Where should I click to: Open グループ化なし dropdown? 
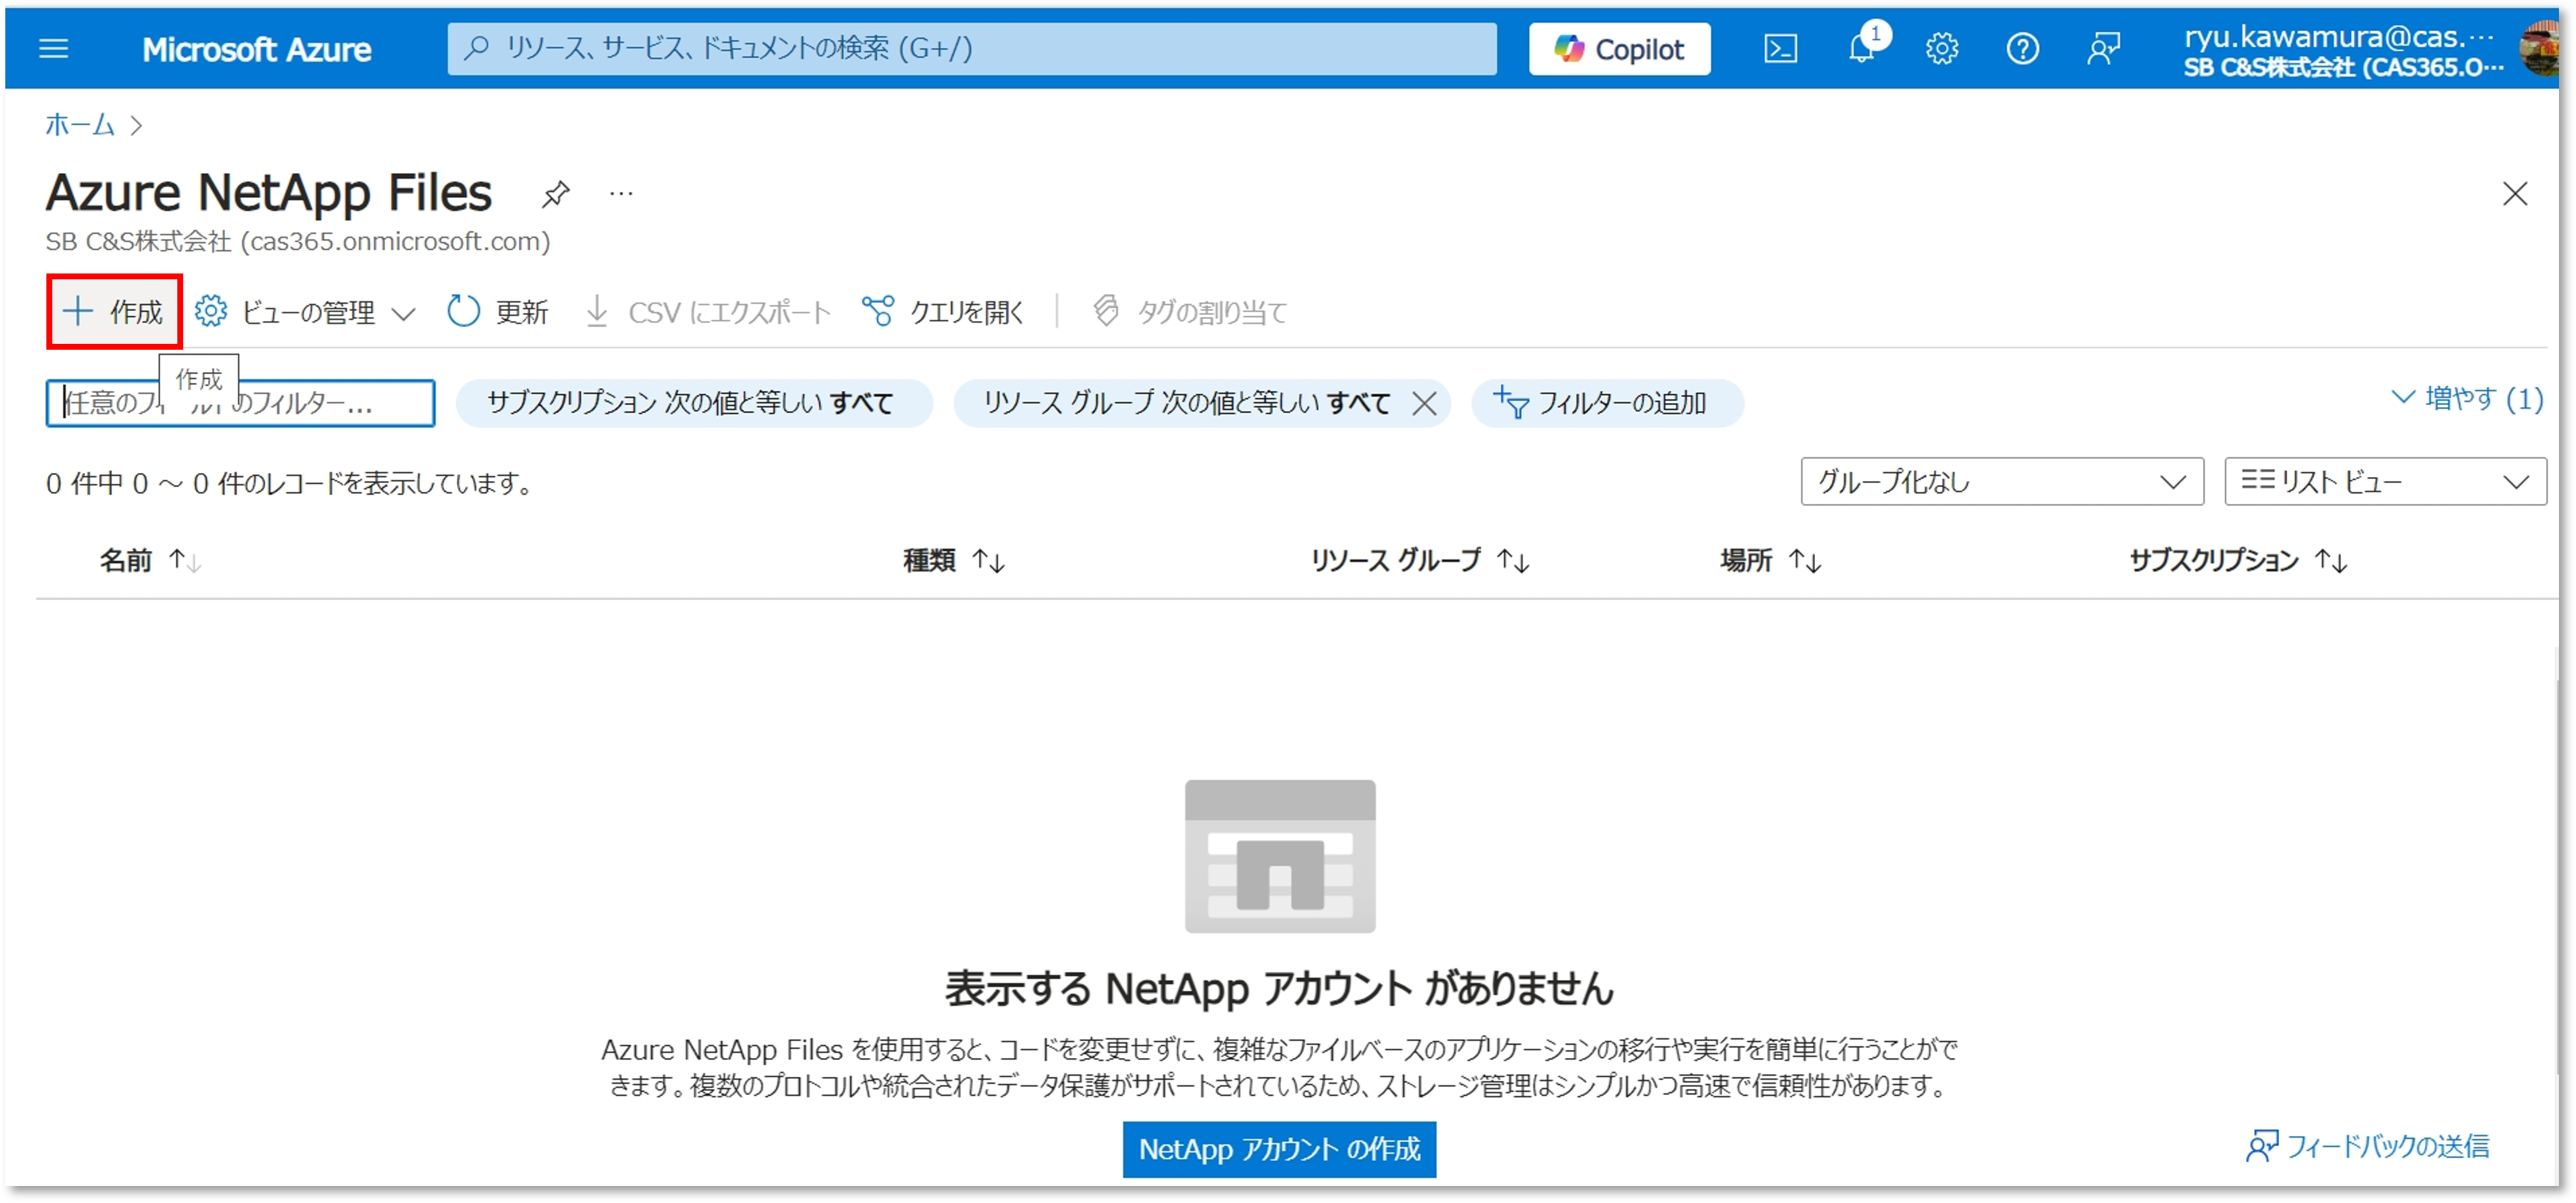(2001, 482)
